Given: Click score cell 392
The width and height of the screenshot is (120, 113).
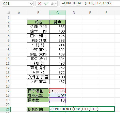Looking at the screenshot, I should pyautogui.click(x=58, y=50).
